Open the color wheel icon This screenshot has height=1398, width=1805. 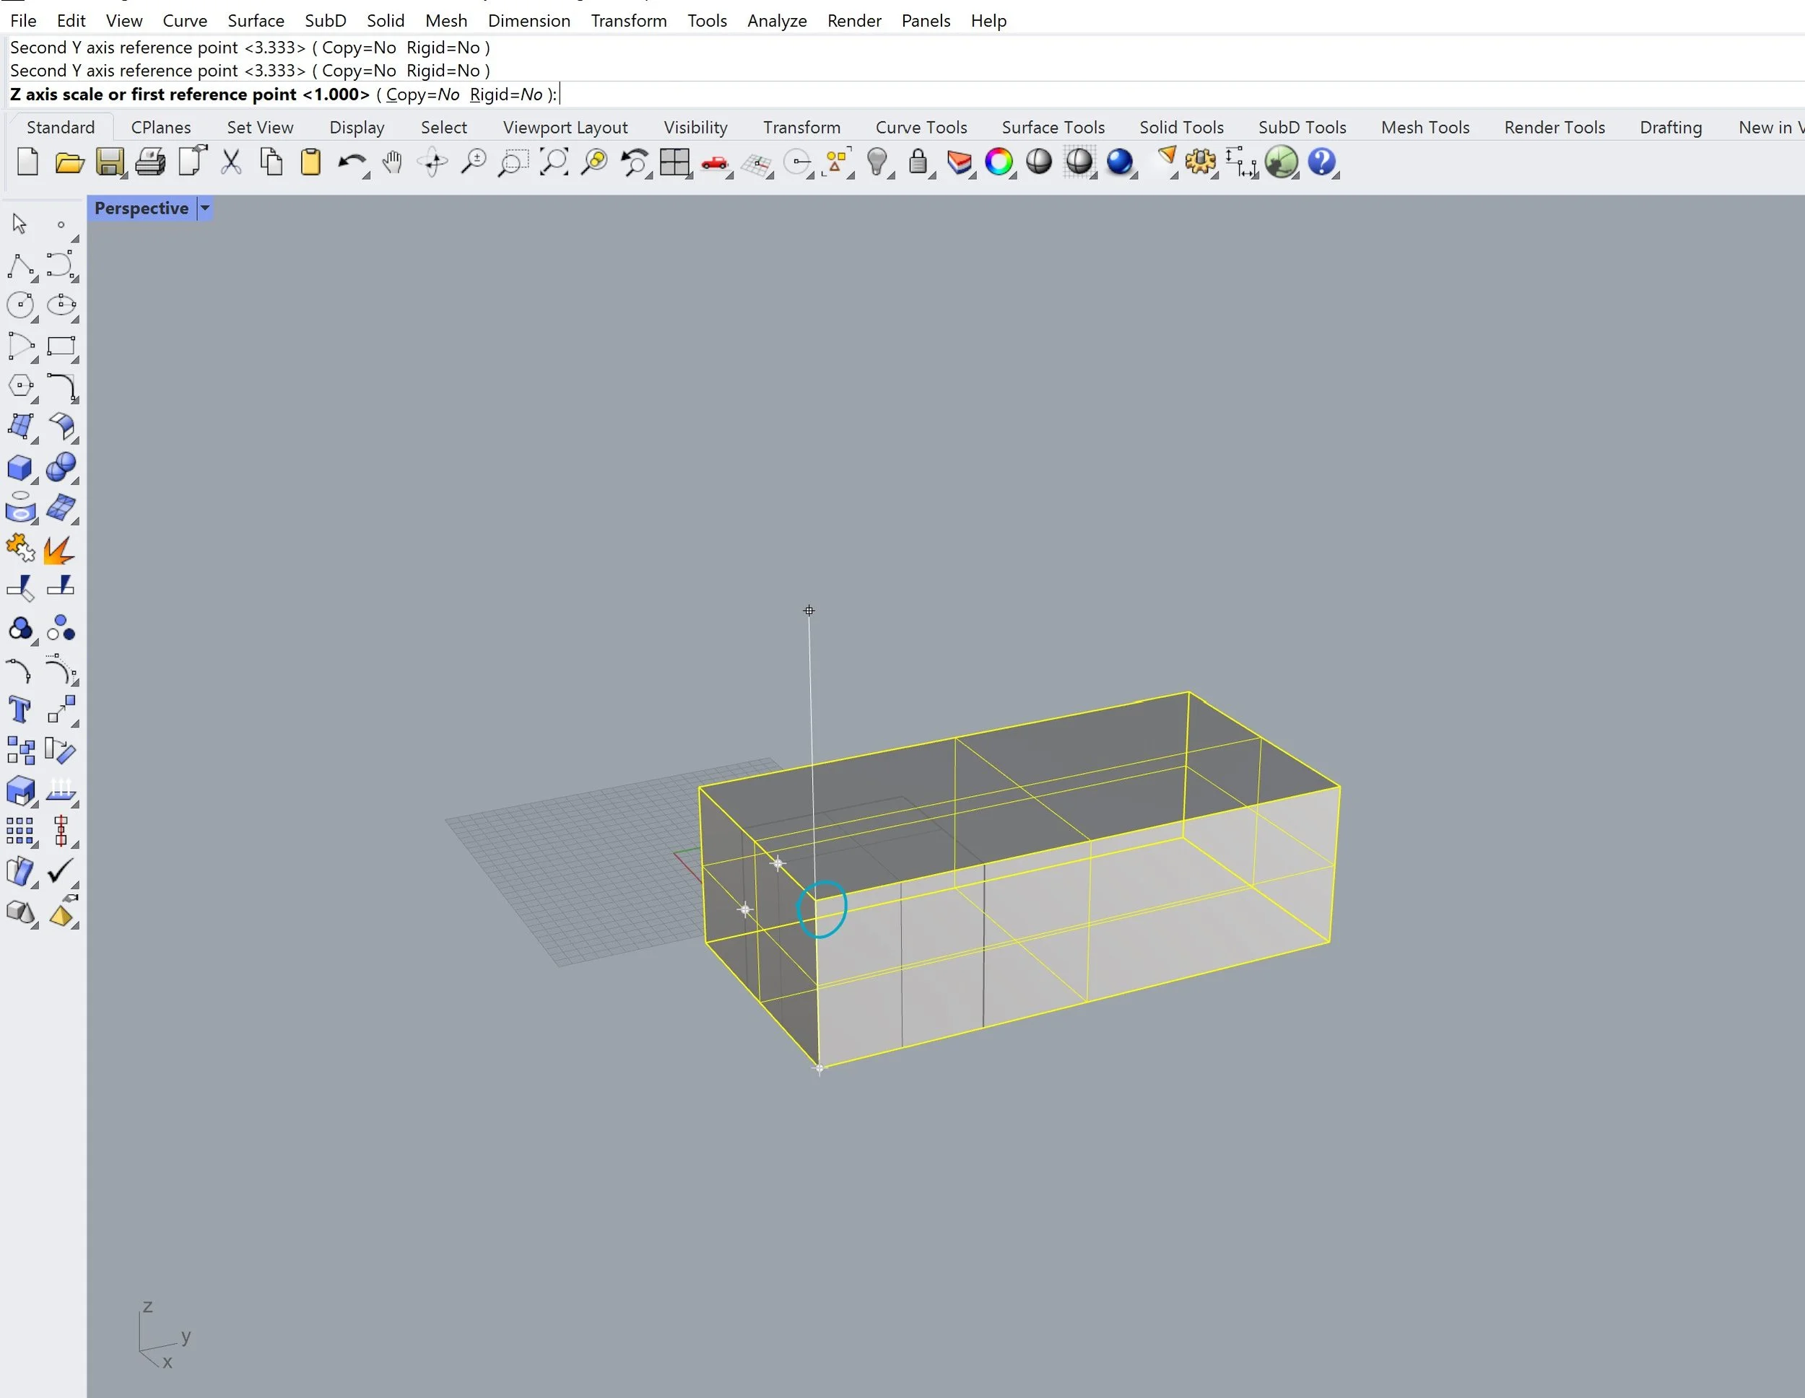[x=999, y=162]
